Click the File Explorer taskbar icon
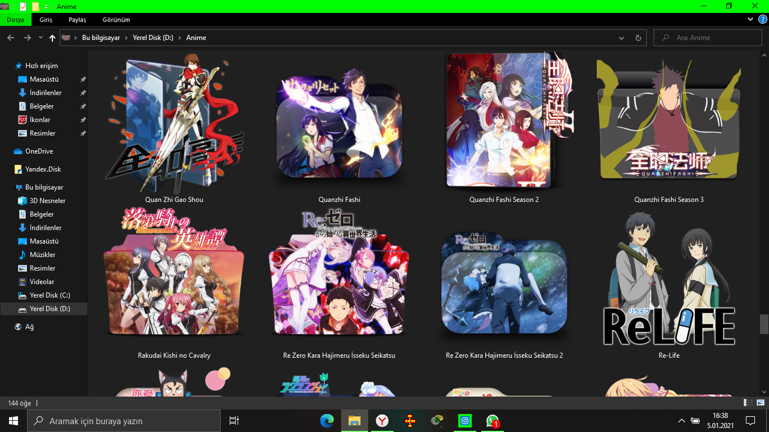 pyautogui.click(x=354, y=421)
